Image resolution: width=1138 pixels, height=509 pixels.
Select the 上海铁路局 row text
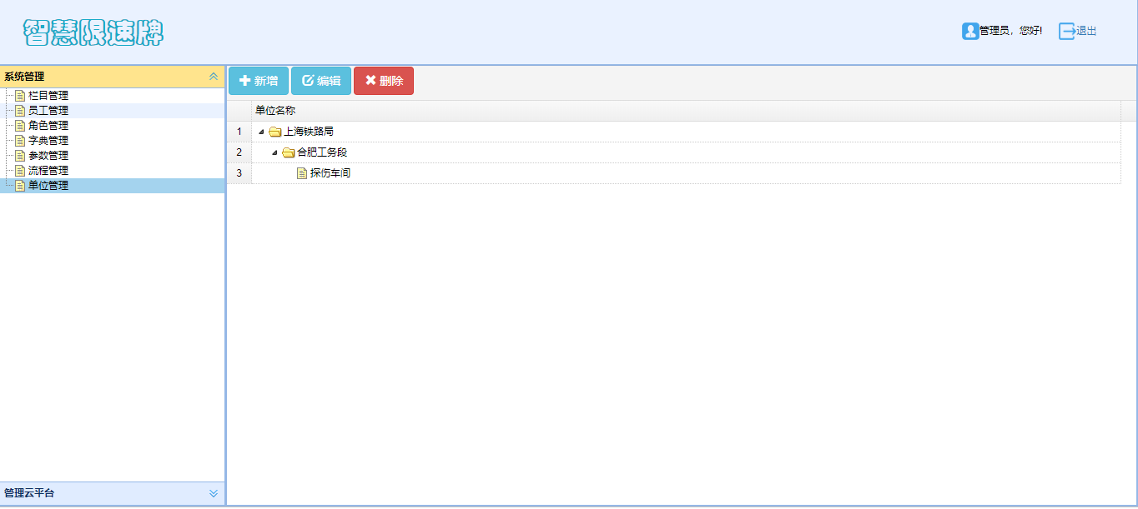pos(309,132)
